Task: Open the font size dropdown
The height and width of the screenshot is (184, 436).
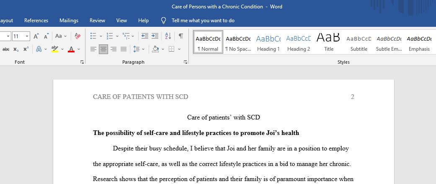Action: 27,36
